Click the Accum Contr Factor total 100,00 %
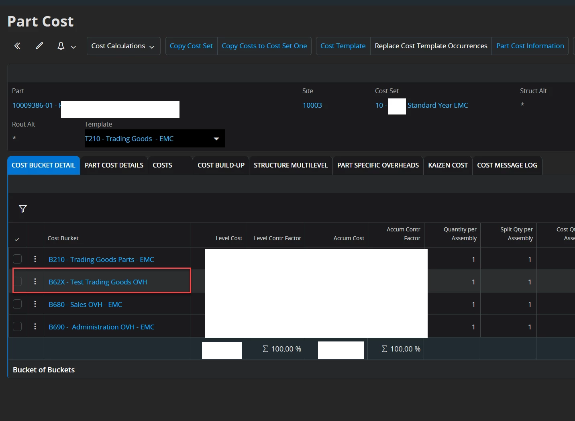The image size is (575, 421). pyautogui.click(x=401, y=349)
